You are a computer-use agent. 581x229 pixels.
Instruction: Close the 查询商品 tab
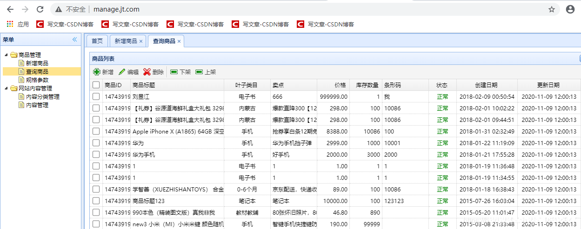(x=179, y=41)
